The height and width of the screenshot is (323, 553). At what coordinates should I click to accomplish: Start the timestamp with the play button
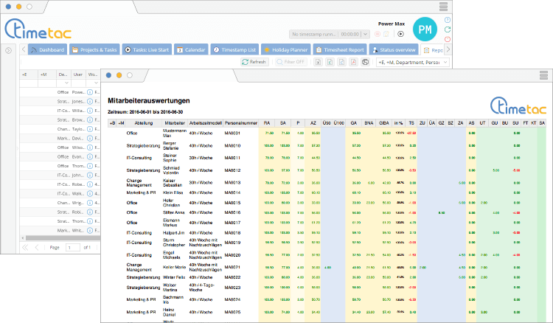401,34
